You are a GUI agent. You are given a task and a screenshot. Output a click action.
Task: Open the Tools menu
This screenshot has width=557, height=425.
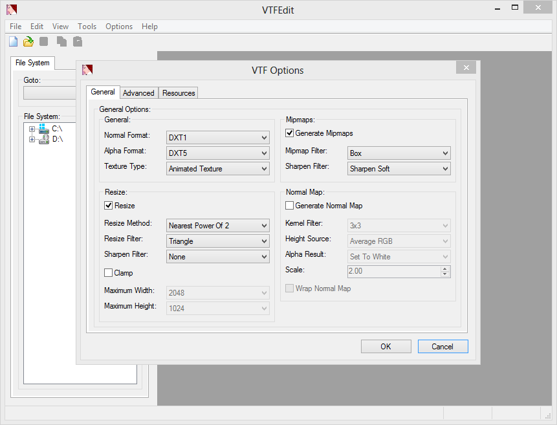(x=87, y=27)
